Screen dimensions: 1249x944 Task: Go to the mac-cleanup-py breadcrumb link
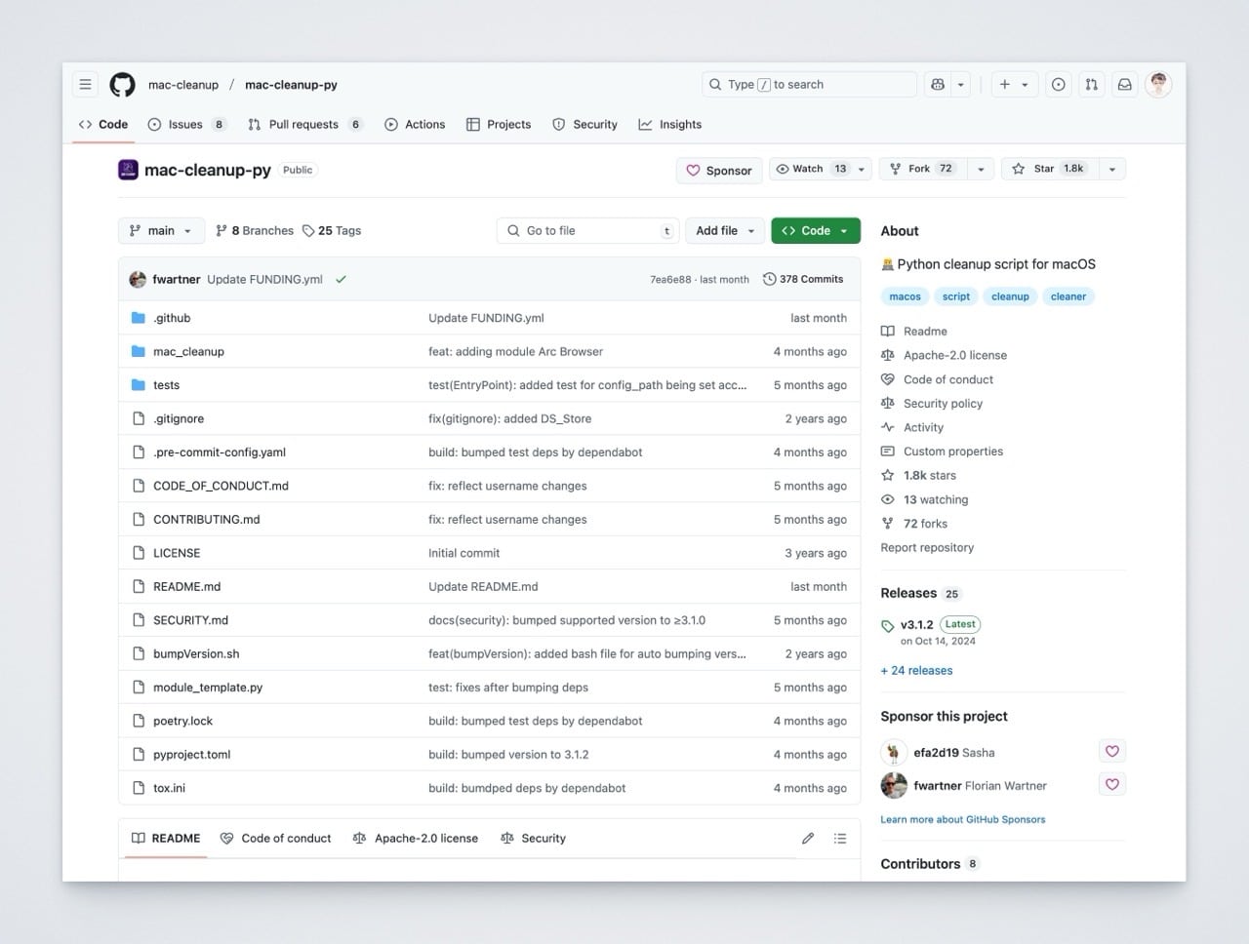point(291,85)
